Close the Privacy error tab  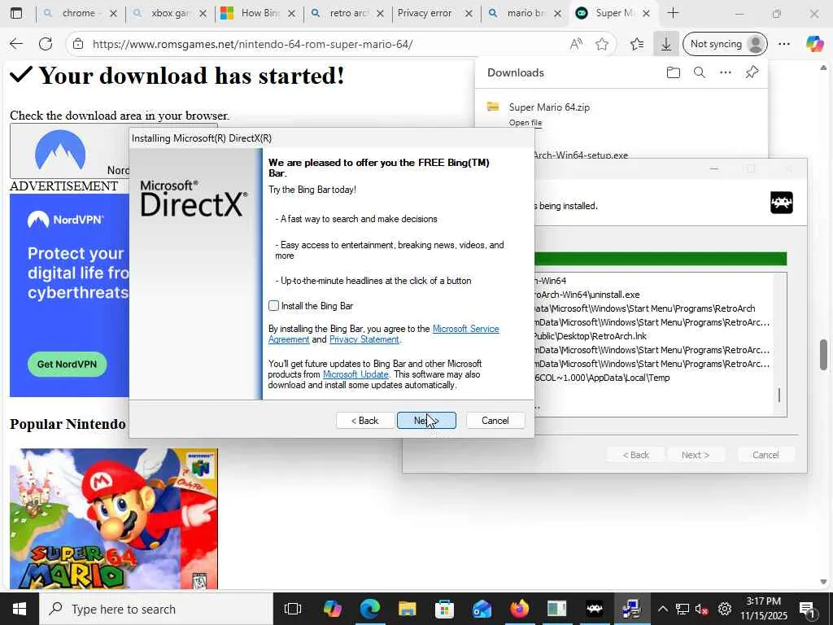point(469,13)
